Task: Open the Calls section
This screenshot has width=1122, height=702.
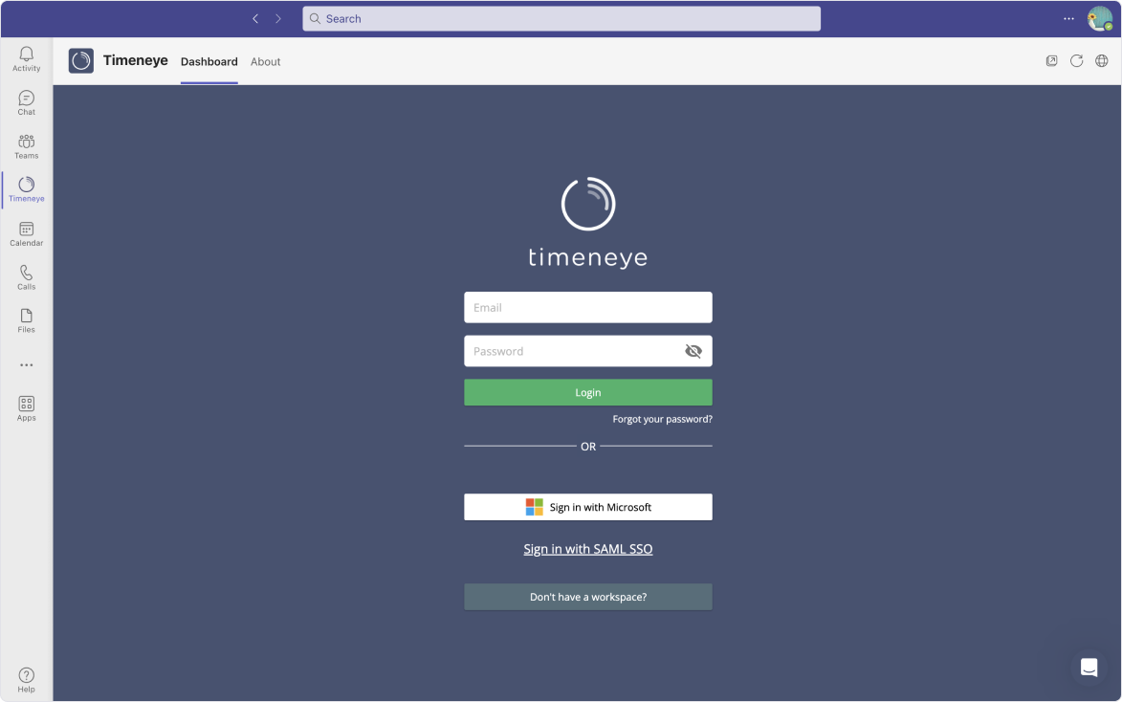Action: [x=26, y=277]
